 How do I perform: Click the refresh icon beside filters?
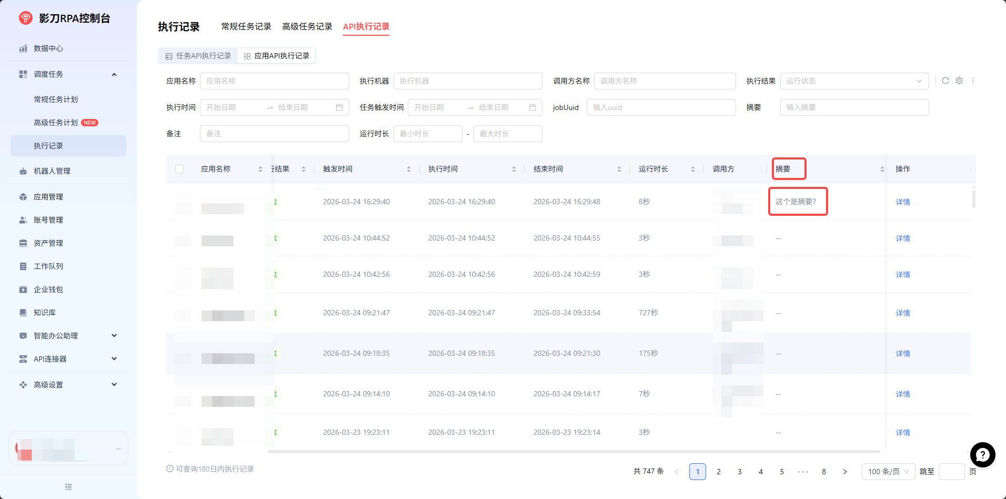(x=945, y=81)
